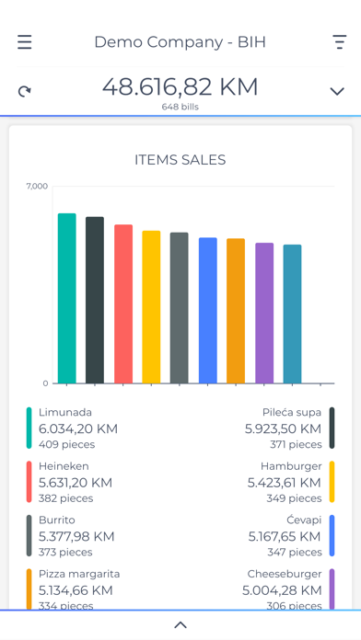Select the blue Ćevapi bar
This screenshot has width=361, height=640.
(208, 311)
